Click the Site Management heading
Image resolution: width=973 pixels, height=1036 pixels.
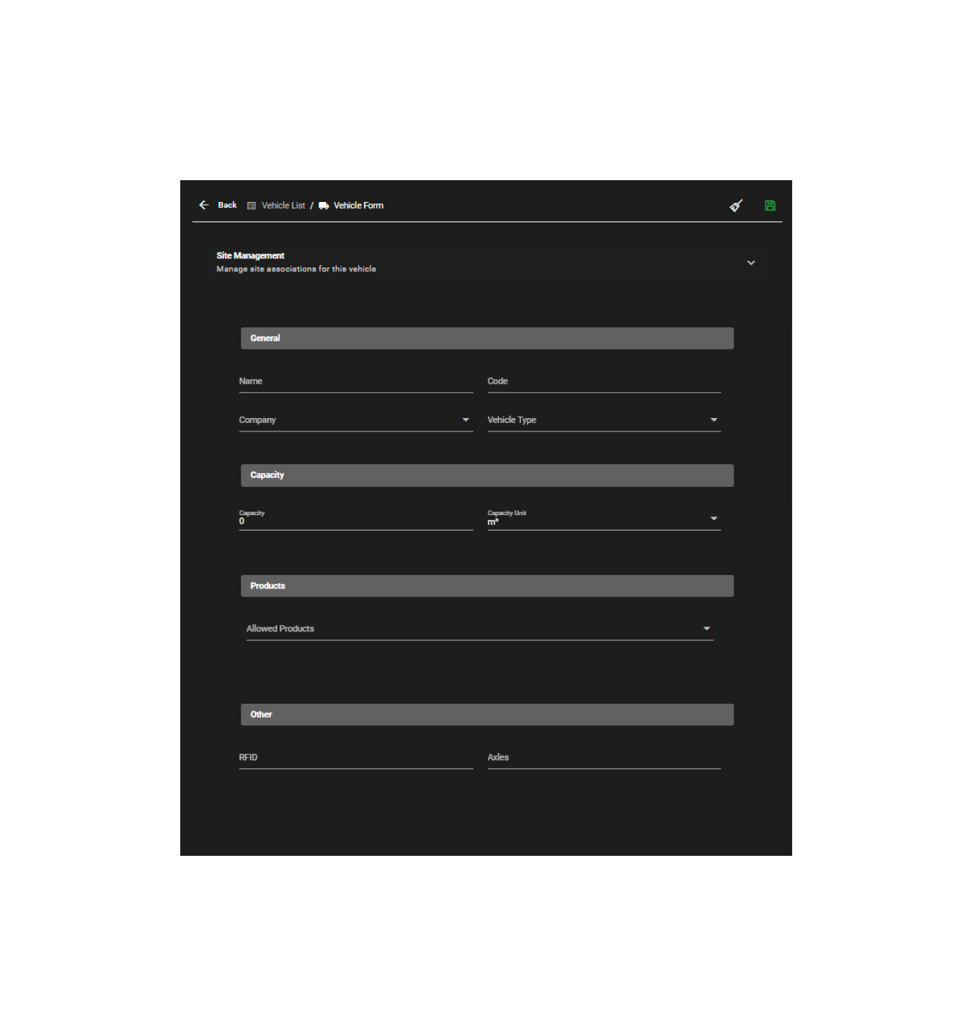[250, 255]
